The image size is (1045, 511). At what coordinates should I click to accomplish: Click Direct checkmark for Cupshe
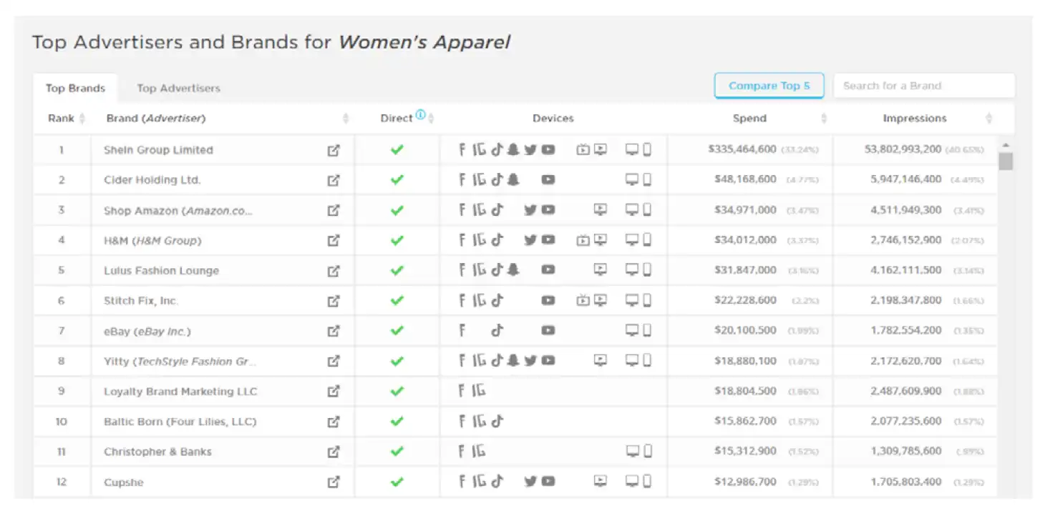tap(397, 482)
